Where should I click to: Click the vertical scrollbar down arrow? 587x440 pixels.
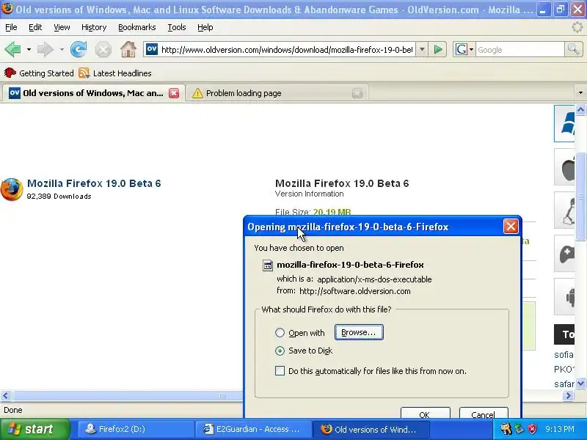tap(580, 383)
